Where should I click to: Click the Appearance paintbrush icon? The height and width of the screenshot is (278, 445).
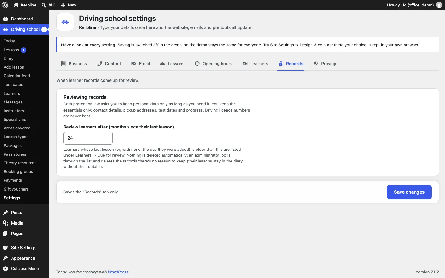click(6, 258)
